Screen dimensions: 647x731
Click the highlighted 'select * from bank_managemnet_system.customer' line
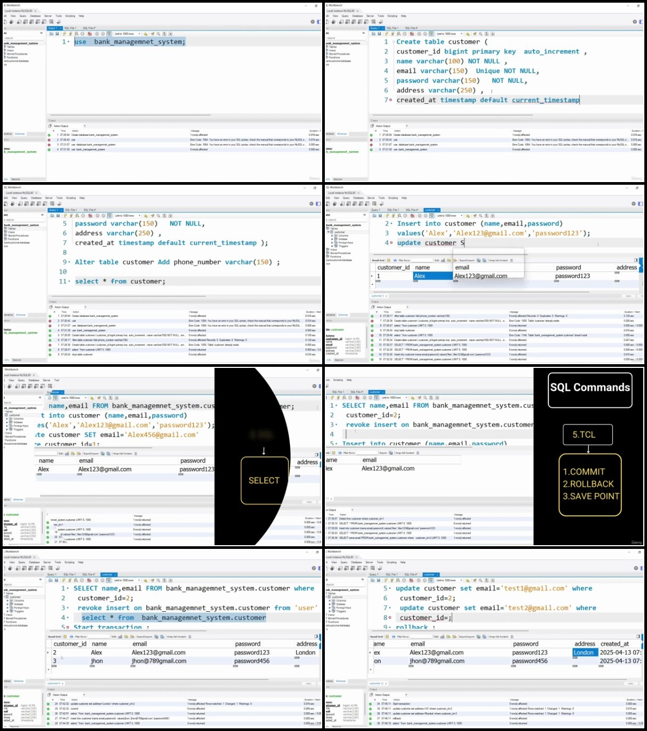pyautogui.click(x=174, y=618)
